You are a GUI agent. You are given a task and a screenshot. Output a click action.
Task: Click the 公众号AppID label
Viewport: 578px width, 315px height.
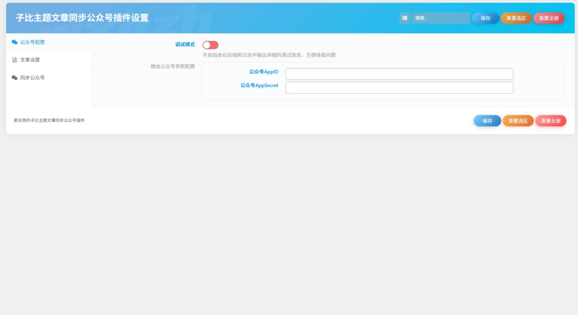pos(264,72)
